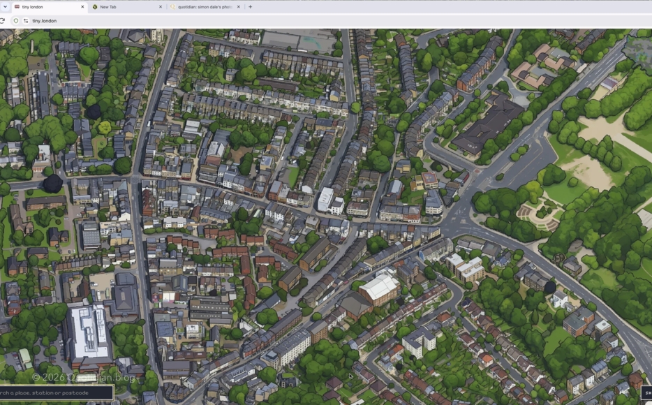The image size is (652, 405).
Task: Switch to the tiny london tab
Action: tap(49, 7)
